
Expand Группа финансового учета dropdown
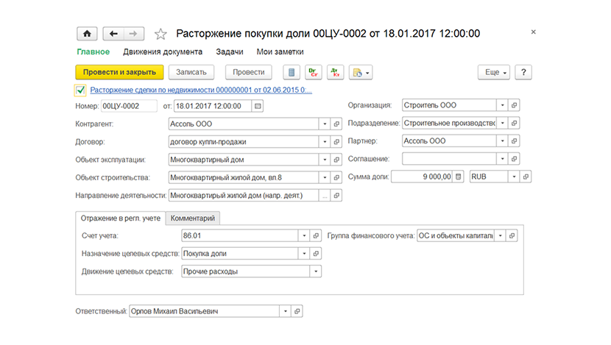[501, 235]
